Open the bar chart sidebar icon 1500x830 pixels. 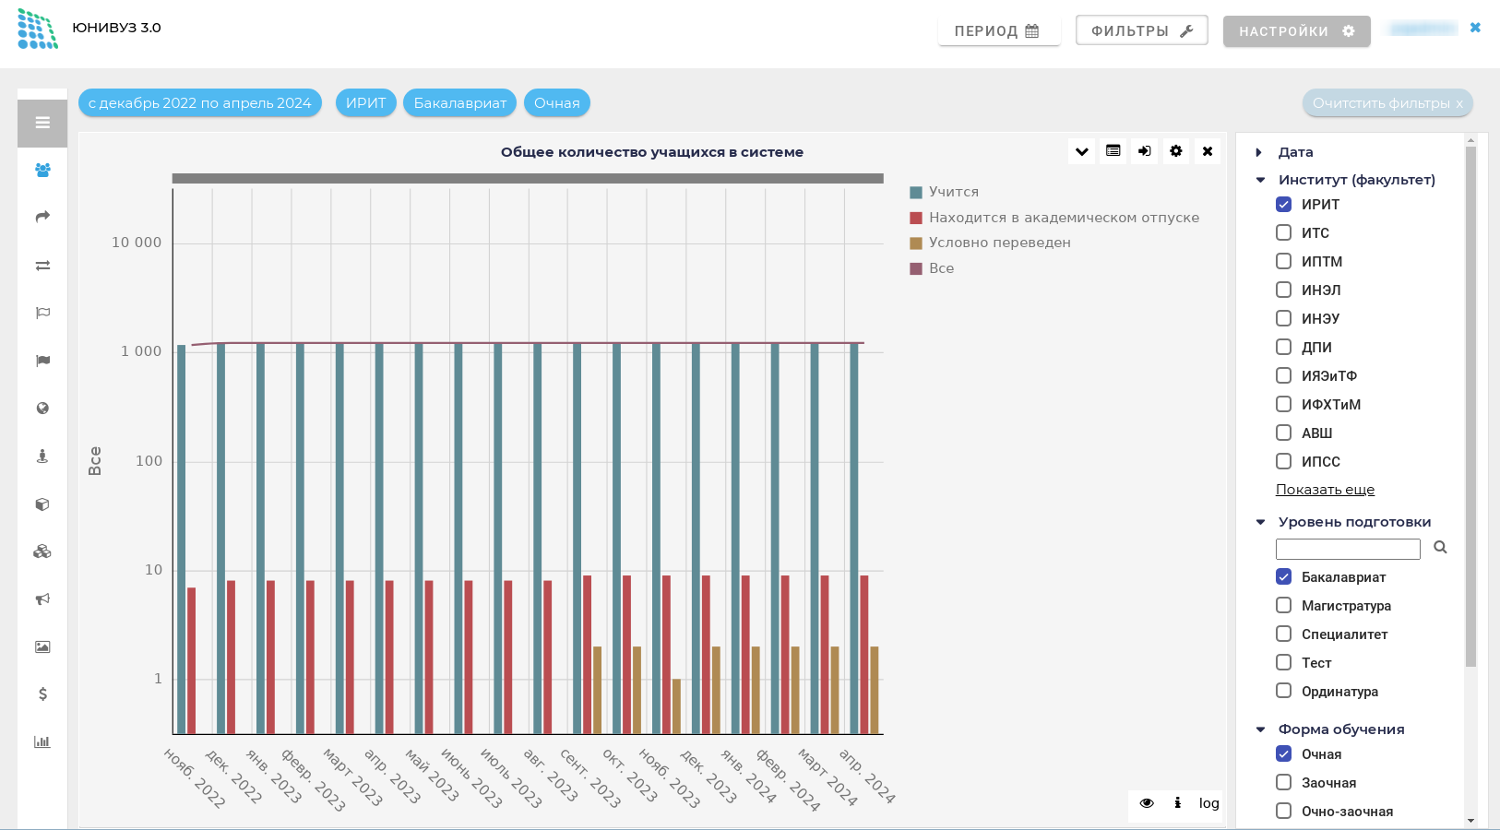coord(42,741)
